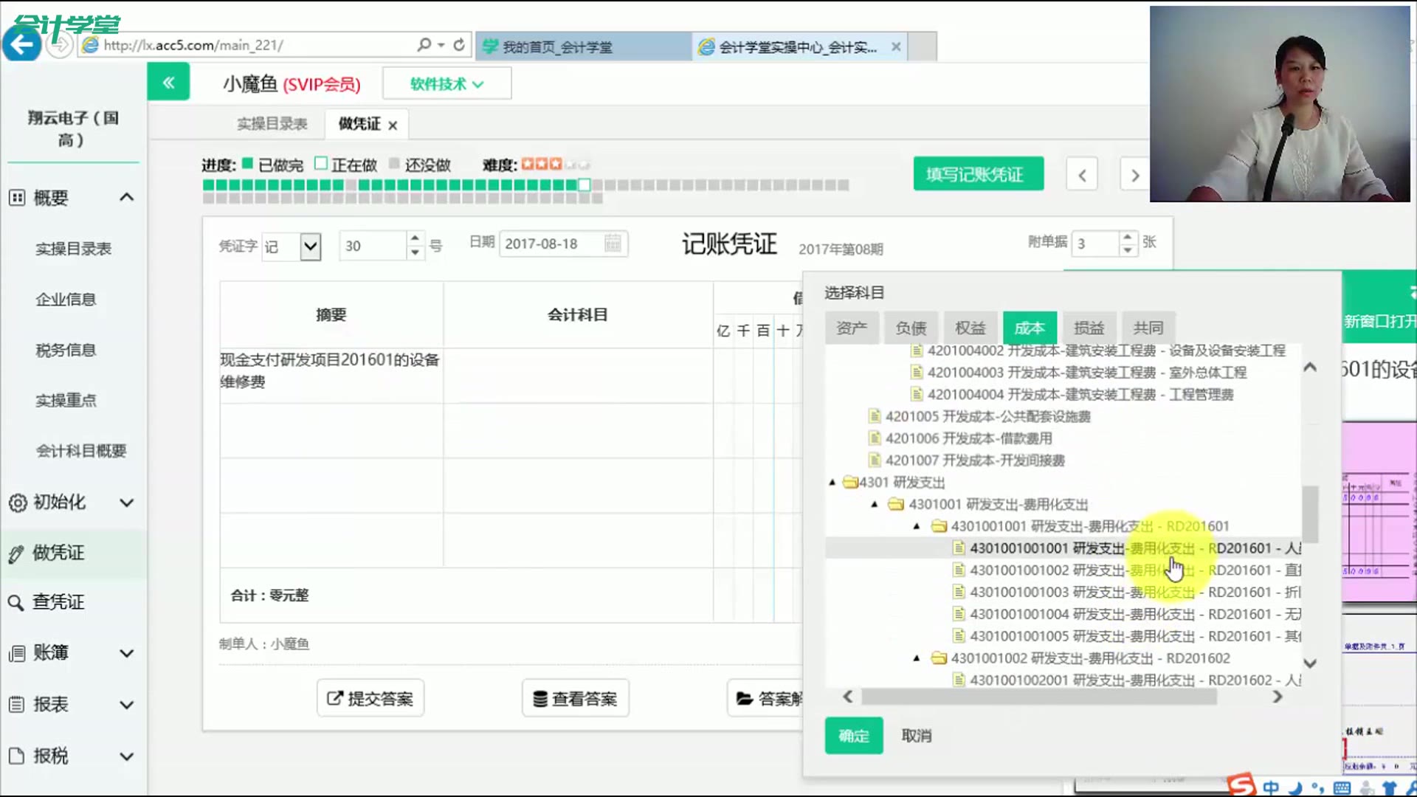Click the 账簿 ledger icon in sidebar
The height and width of the screenshot is (797, 1417).
16,653
